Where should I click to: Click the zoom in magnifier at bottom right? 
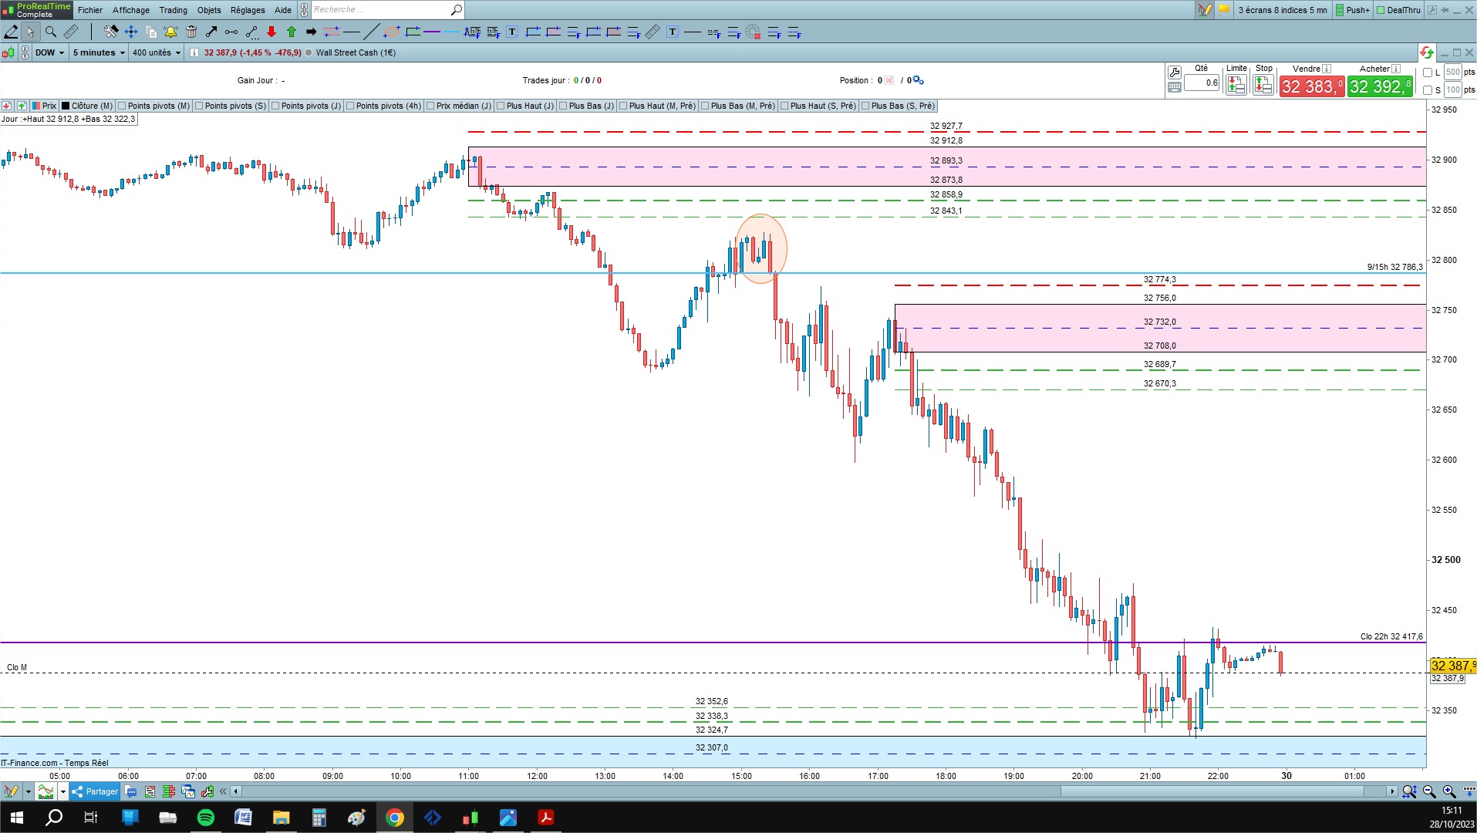point(1449,791)
